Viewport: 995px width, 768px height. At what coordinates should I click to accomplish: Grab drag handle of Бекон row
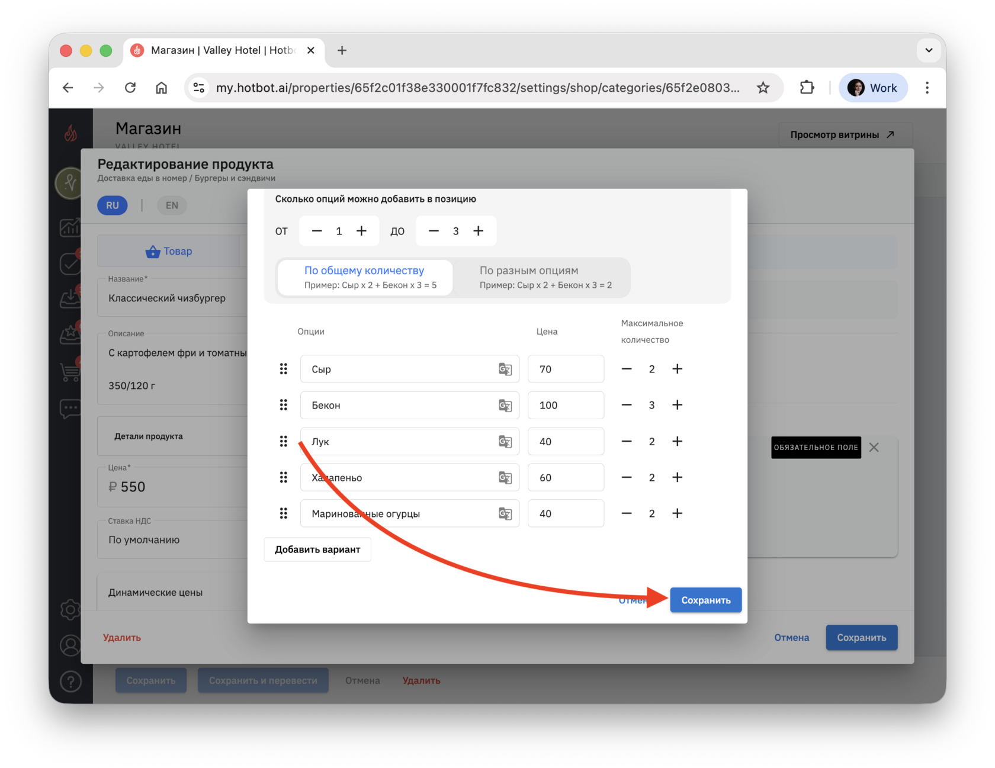tap(284, 405)
